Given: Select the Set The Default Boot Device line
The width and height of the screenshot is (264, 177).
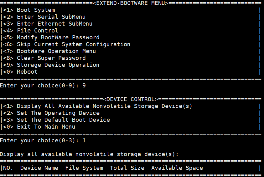Looking at the screenshot, I should pyautogui.click(x=63, y=120).
